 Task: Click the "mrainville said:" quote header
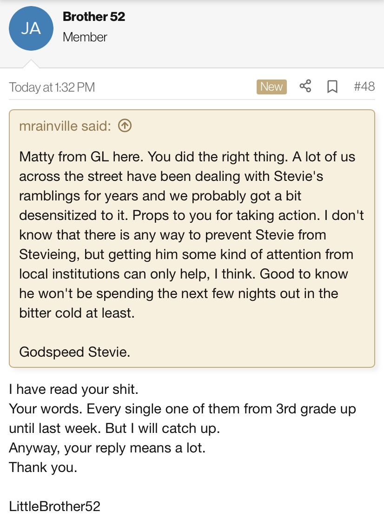pos(65,126)
